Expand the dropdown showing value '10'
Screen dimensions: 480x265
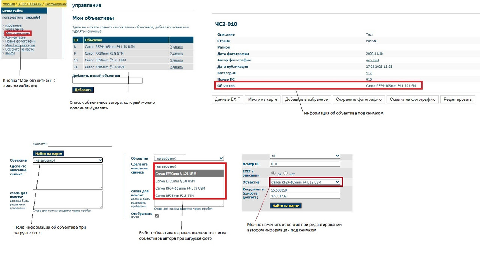pos(305,156)
